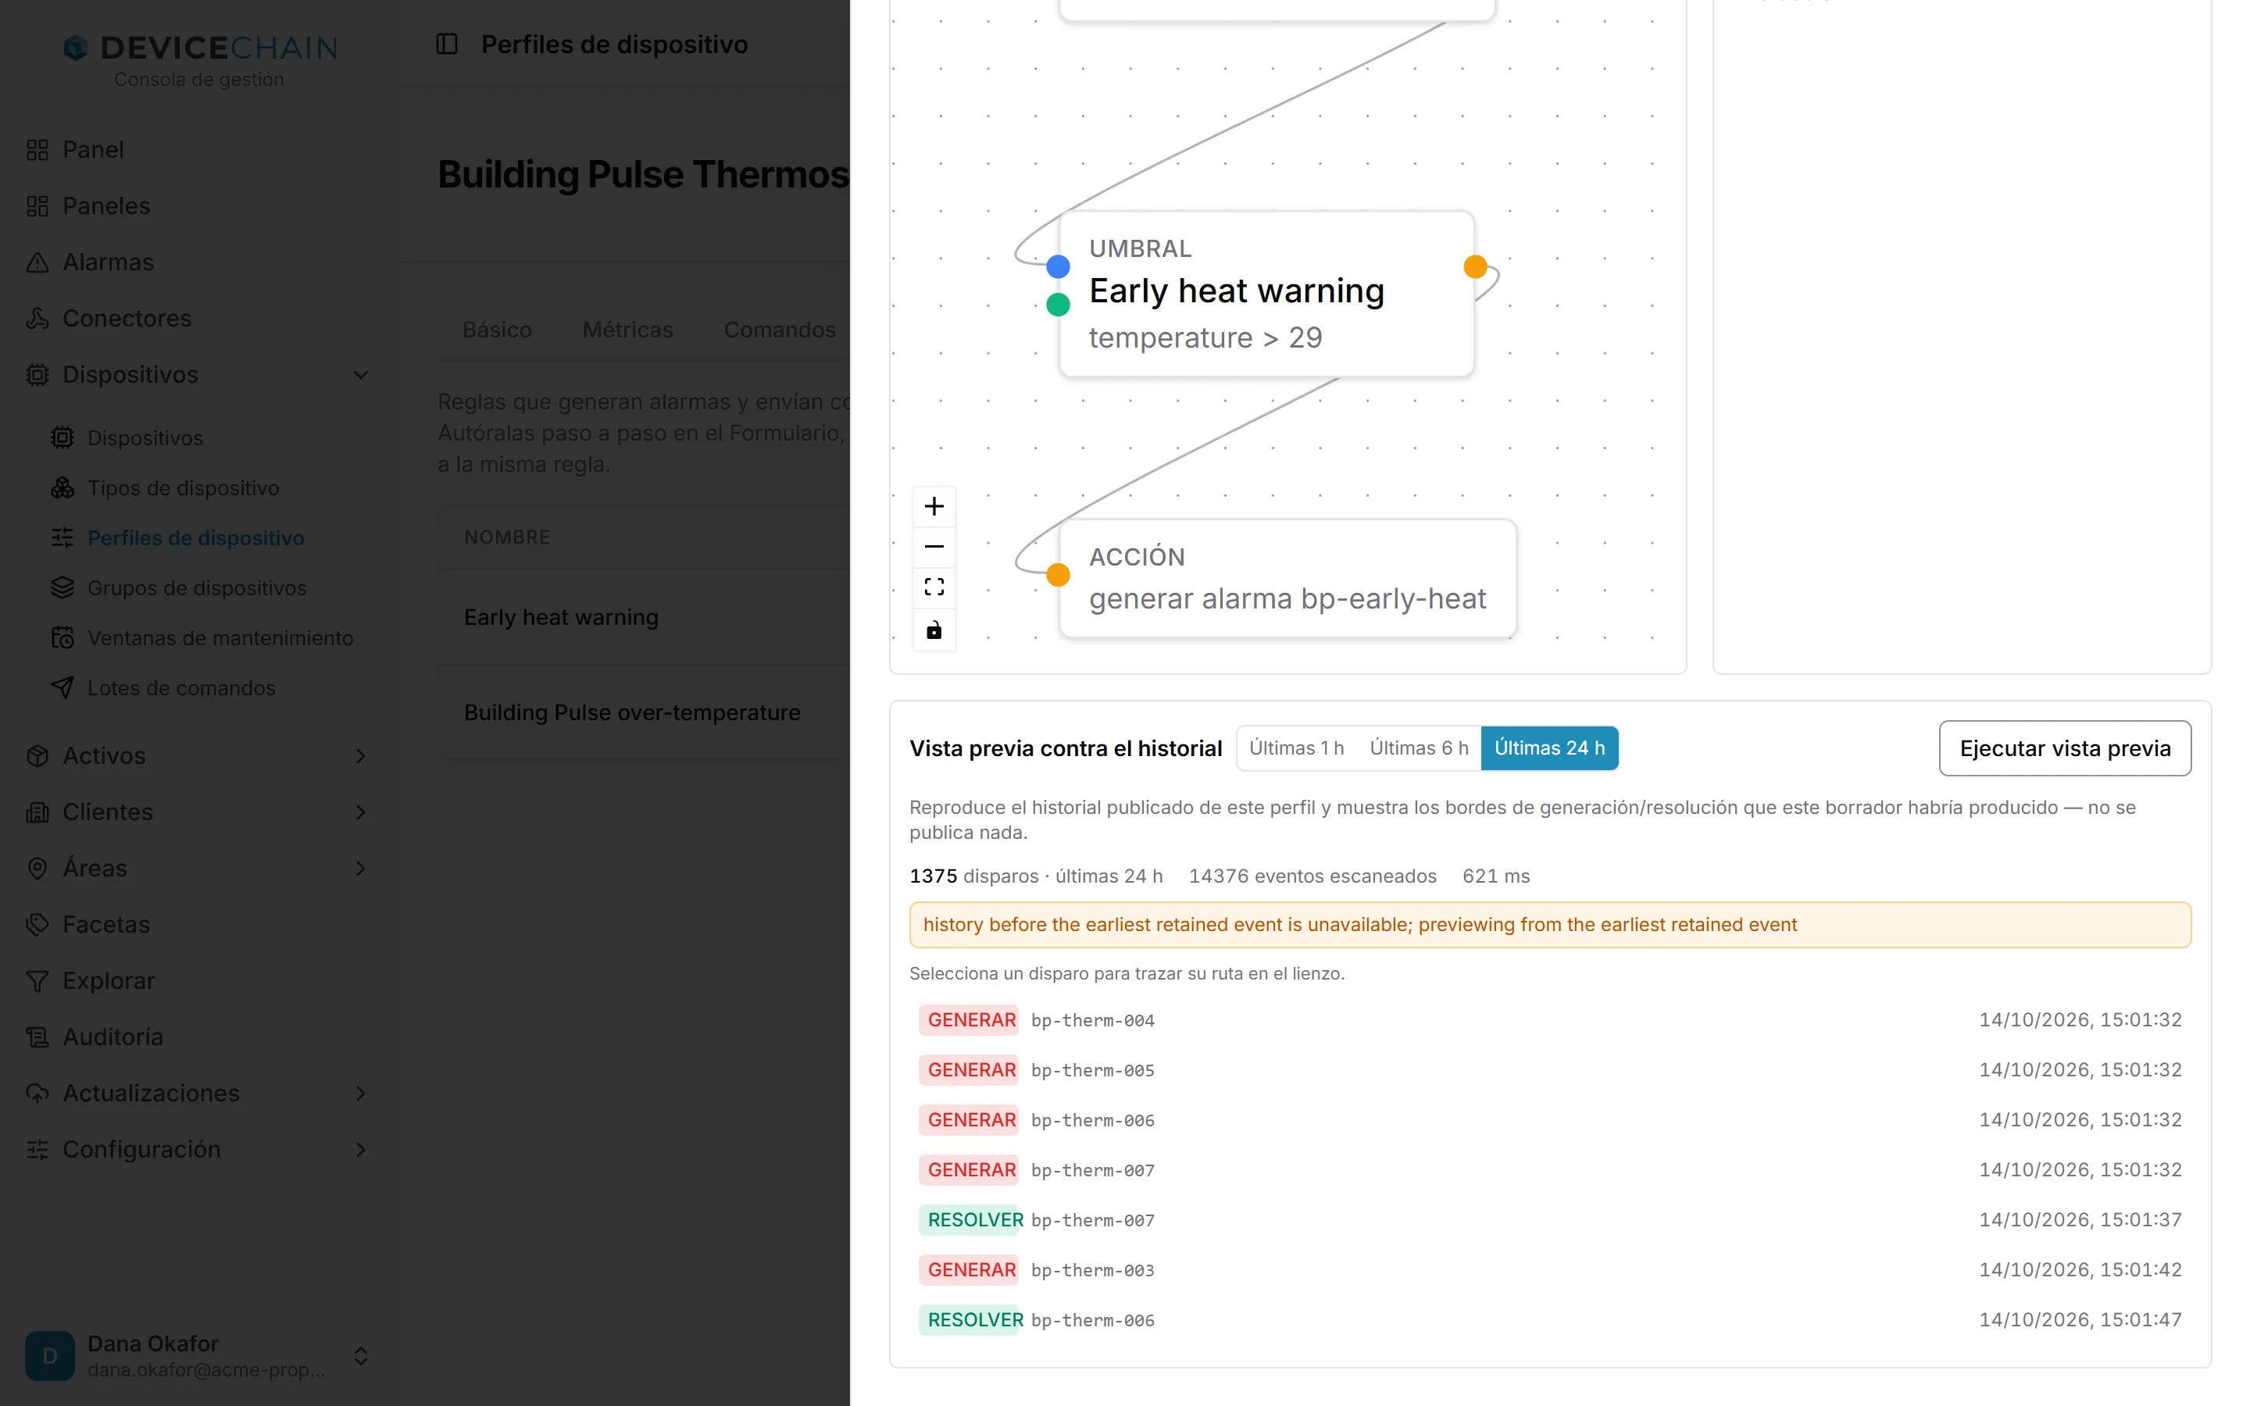Open the Dana Okafor account menu

(198, 1356)
